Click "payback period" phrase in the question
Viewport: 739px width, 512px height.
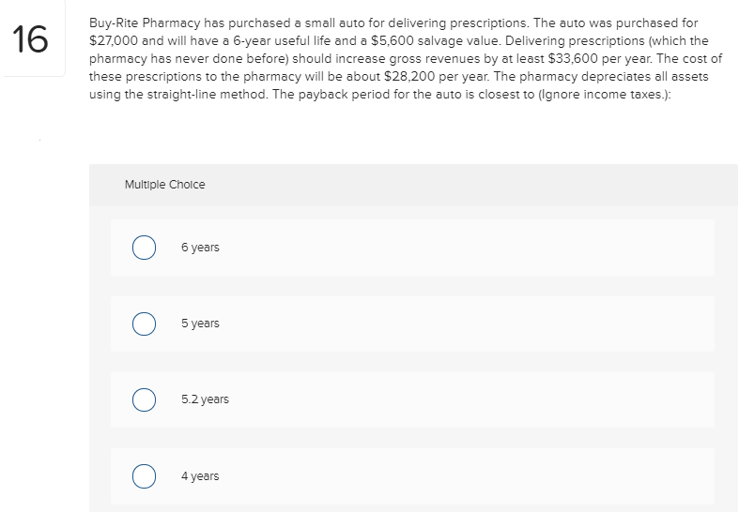(x=344, y=95)
